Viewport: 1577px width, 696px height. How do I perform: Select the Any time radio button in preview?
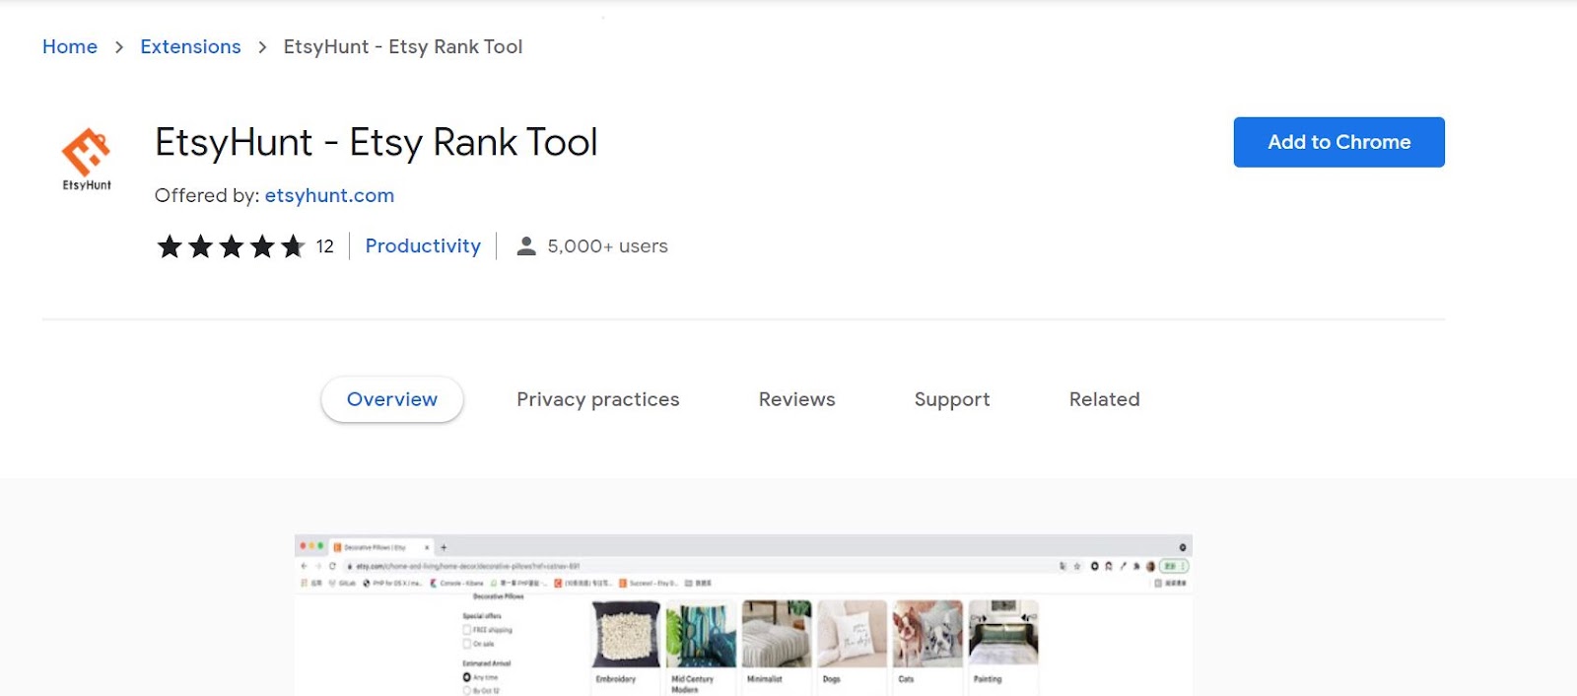467,677
